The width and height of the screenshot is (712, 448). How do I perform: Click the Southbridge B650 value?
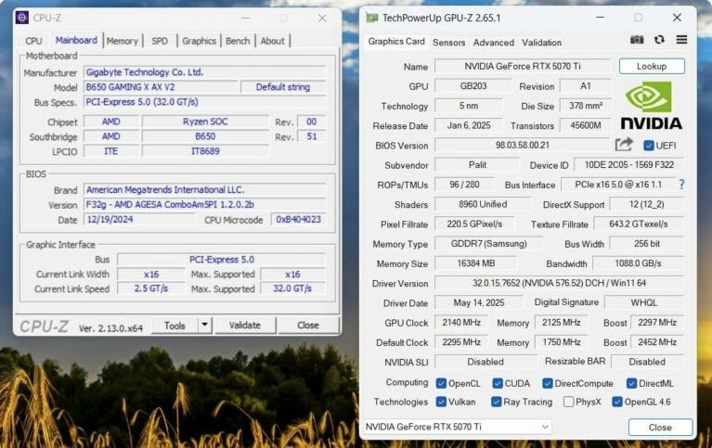205,136
